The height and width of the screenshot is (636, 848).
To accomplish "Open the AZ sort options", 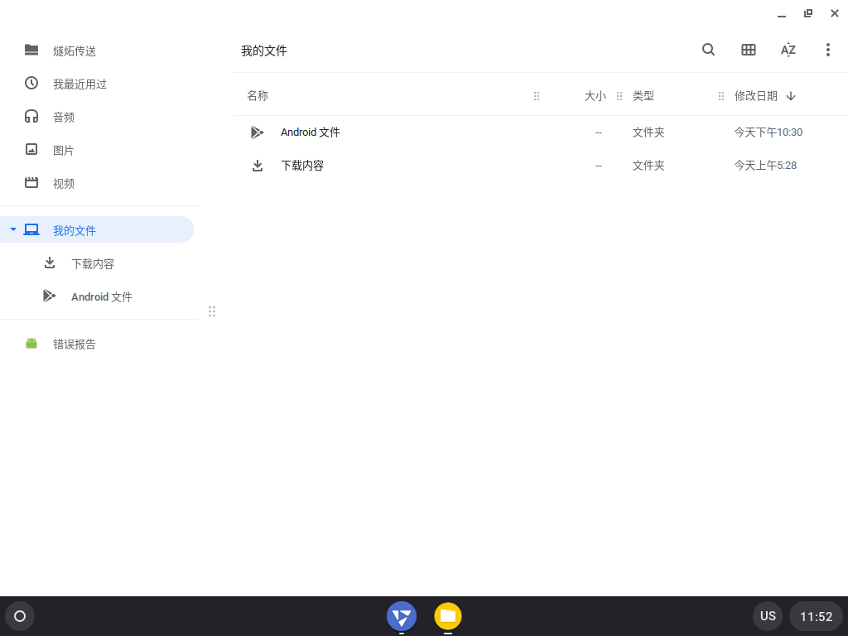I will pos(788,50).
